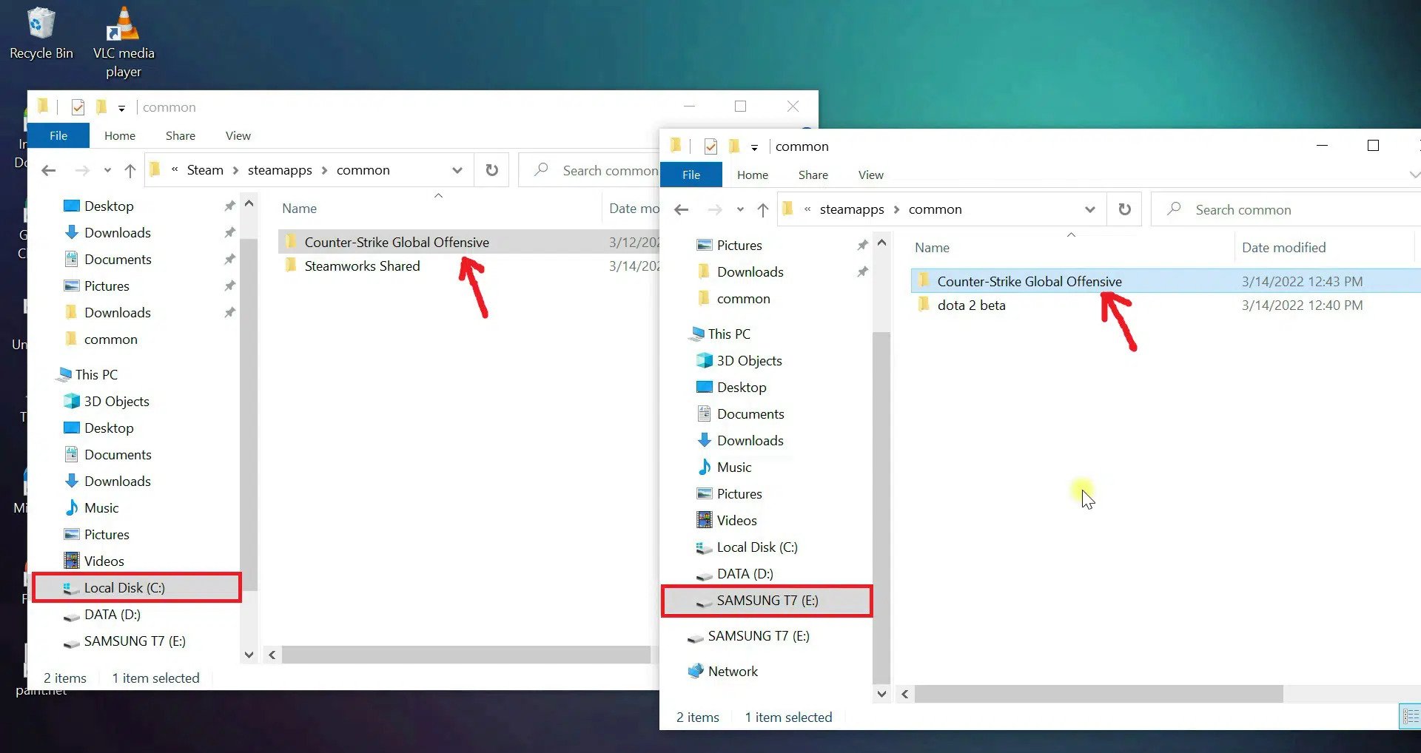Open Customize Quick Access dropdown in left window
Screen dimensions: 1421x753
(x=121, y=109)
